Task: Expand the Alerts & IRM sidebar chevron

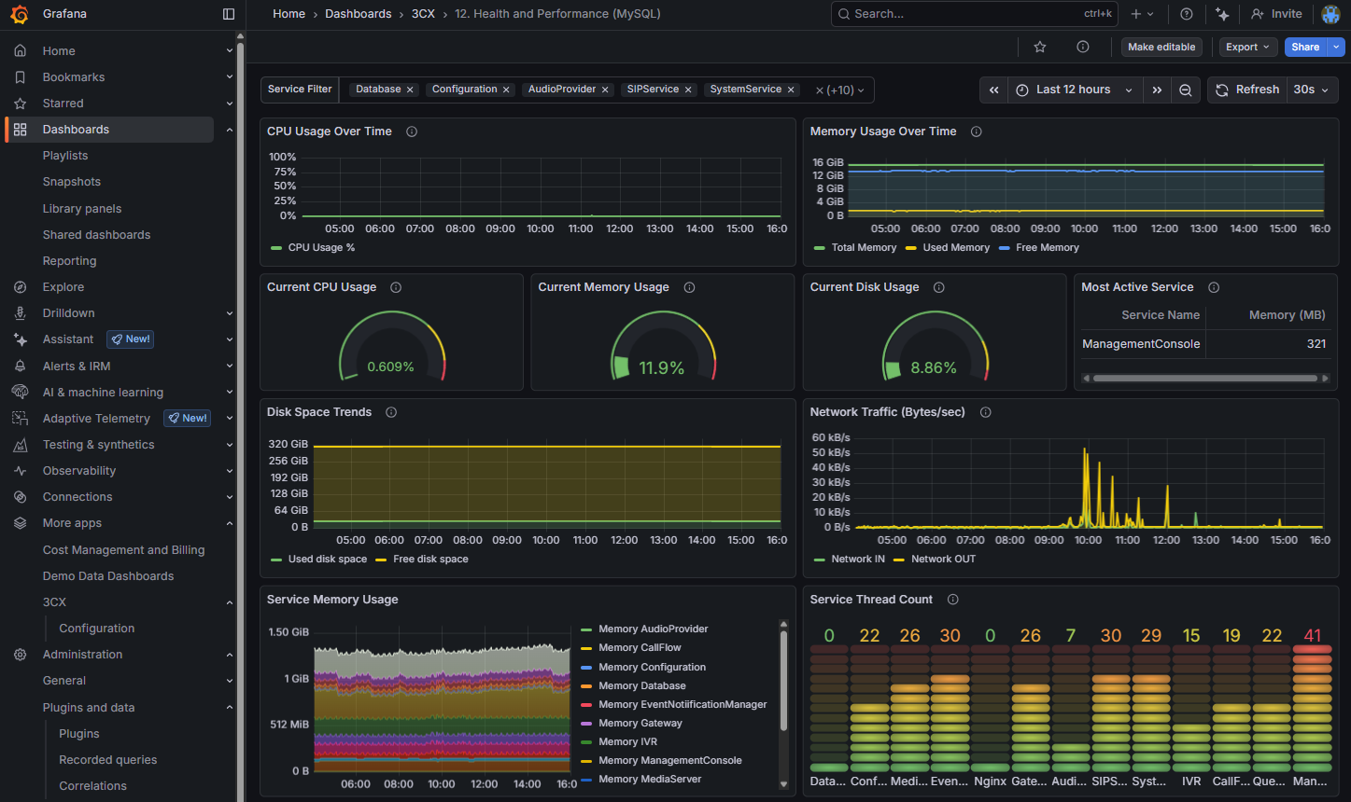Action: (x=230, y=366)
